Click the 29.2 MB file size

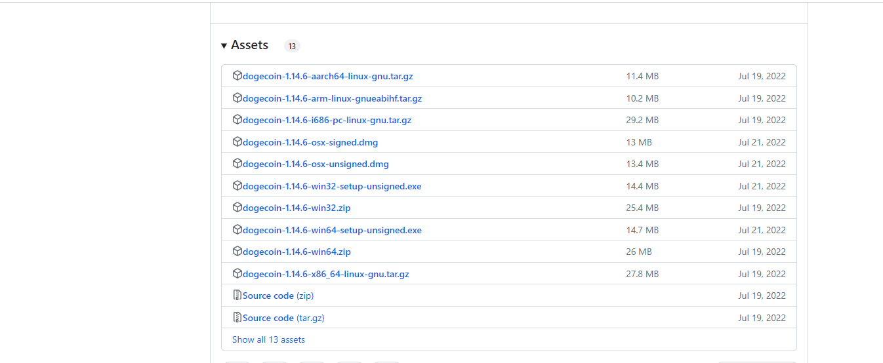pyautogui.click(x=642, y=121)
